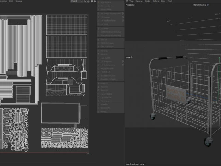This screenshot has width=221, height=166.
Task: Open the Display menu in the viewport header
Action: [x=147, y=1]
